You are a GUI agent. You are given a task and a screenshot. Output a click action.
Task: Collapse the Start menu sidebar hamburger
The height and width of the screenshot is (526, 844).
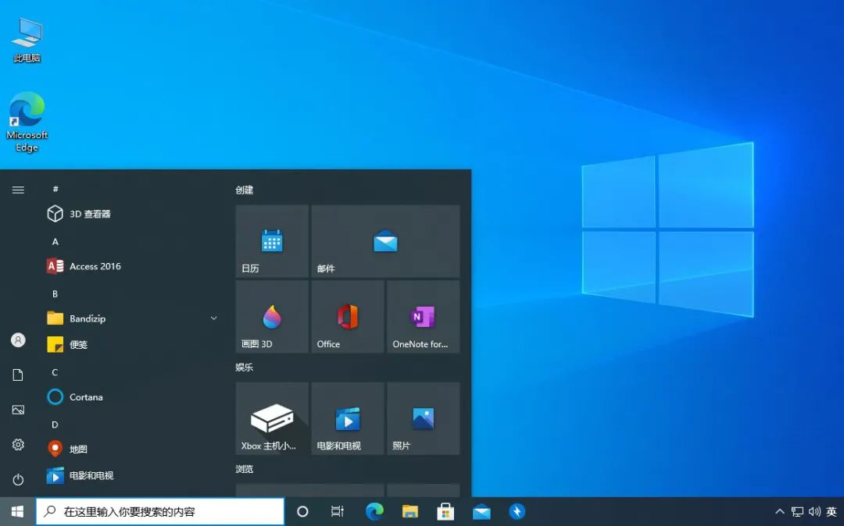17,189
